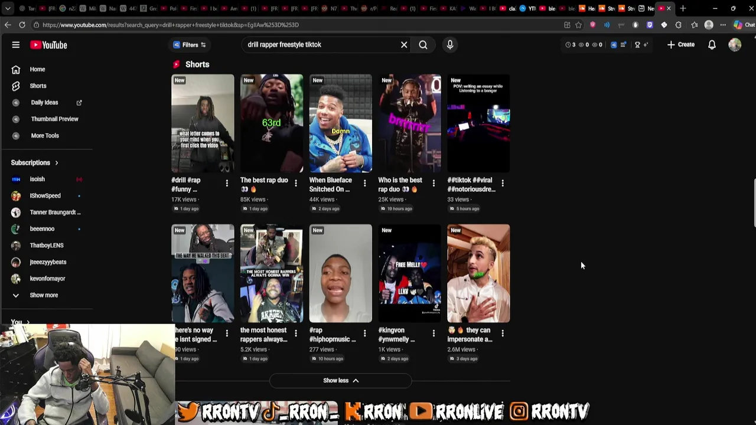Viewport: 756px width, 425px height.
Task: Click the Create button
Action: [x=681, y=45]
